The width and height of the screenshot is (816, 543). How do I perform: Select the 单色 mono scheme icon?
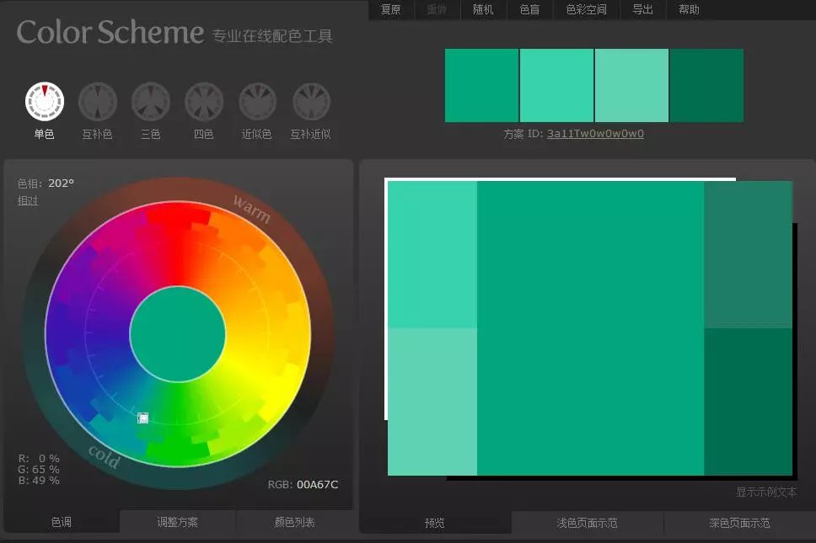(x=45, y=101)
